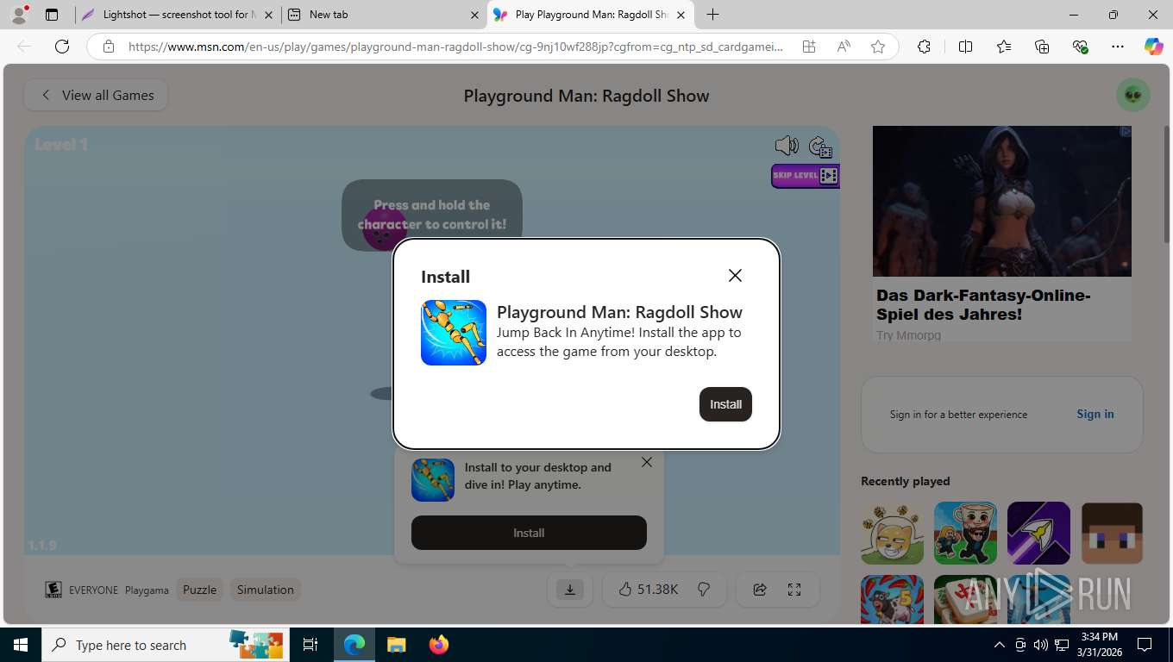The image size is (1173, 662).
Task: Open Task View on the taskbar
Action: point(310,645)
